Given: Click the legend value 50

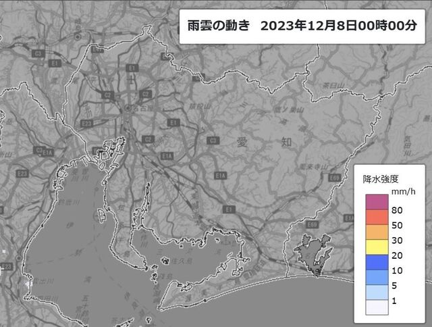Looking at the screenshot, I should click(397, 226).
